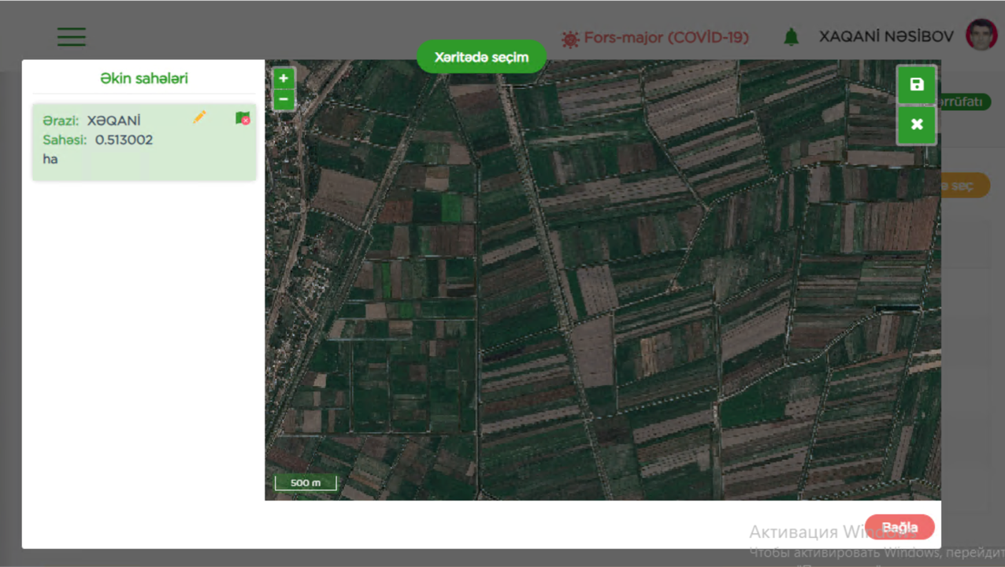Save the map selection with floppy icon
Image resolution: width=1005 pixels, height=567 pixels.
click(x=917, y=85)
